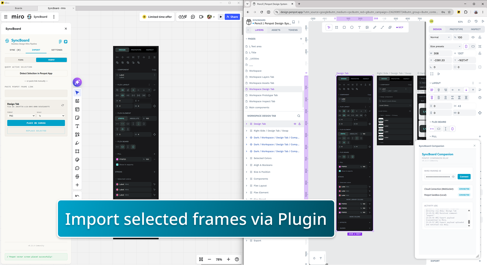Expand the Selected Colors layer
The height and width of the screenshot is (265, 487).
click(246, 158)
